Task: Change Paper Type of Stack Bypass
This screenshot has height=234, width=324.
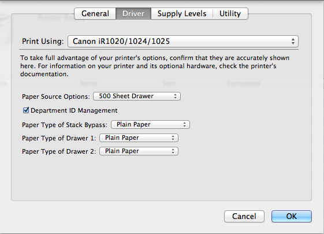Action: (150, 125)
